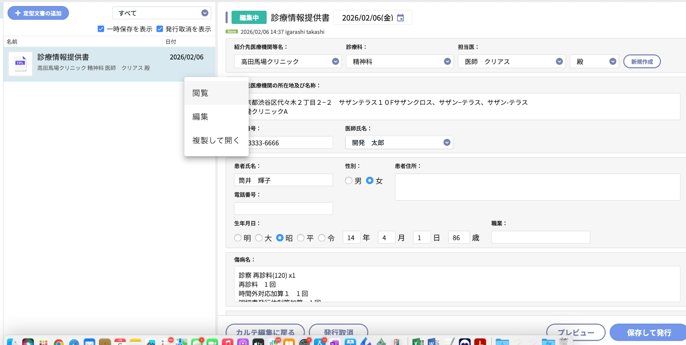Click the 患者住所 text area
The height and width of the screenshot is (345, 686).
click(x=537, y=187)
